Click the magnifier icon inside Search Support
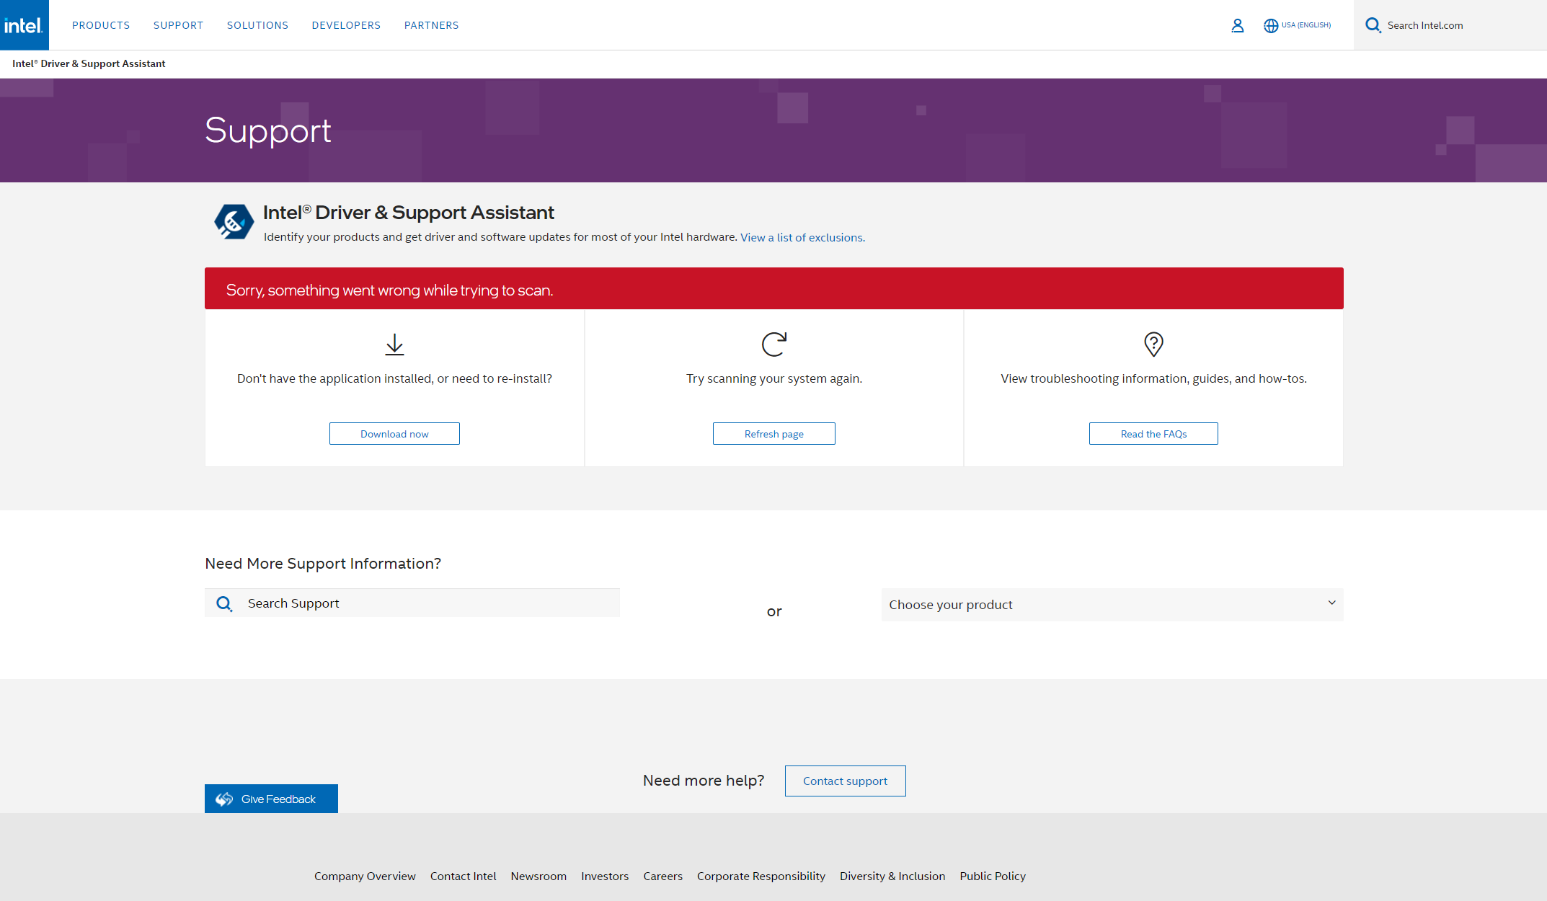Viewport: 1547px width, 901px height. tap(224, 603)
